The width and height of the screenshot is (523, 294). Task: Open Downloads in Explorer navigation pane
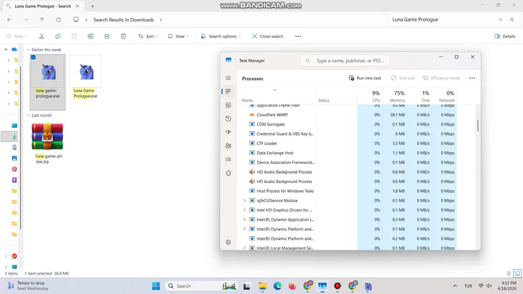[15, 137]
